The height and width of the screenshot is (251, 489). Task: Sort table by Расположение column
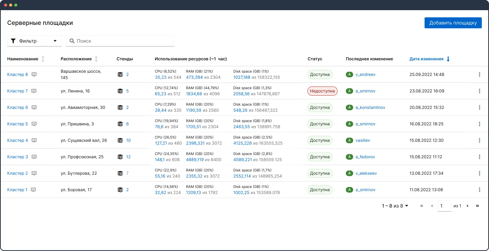pos(96,59)
